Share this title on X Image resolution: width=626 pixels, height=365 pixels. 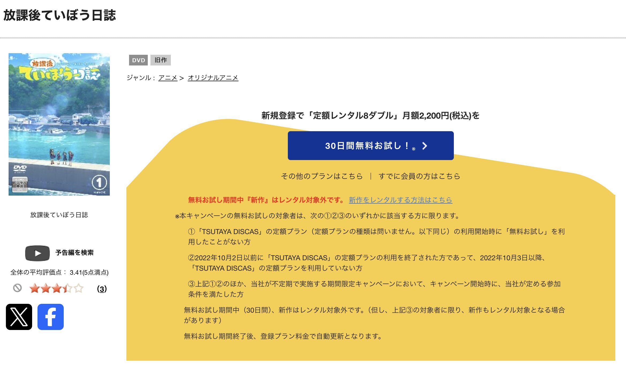click(x=19, y=317)
